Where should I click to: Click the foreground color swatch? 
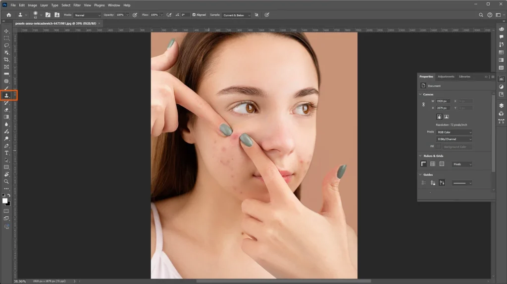pyautogui.click(x=4, y=201)
